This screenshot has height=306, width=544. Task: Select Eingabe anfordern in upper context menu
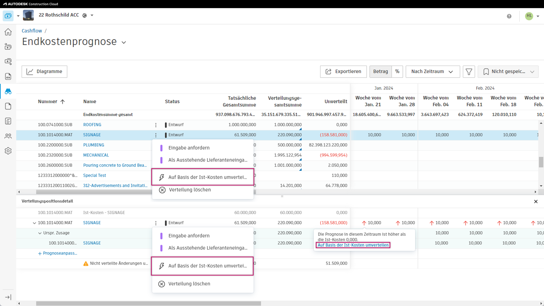[x=203, y=148]
